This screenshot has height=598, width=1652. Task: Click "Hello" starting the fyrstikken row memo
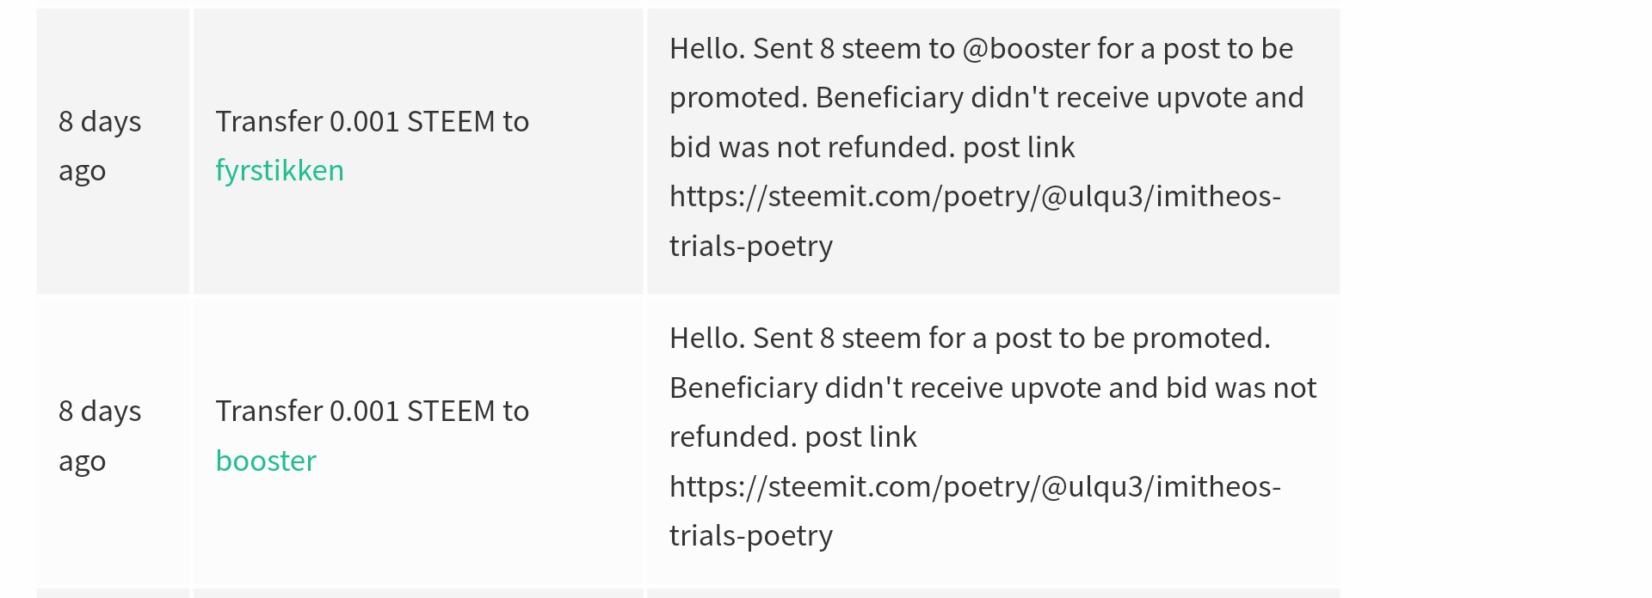[x=704, y=49]
